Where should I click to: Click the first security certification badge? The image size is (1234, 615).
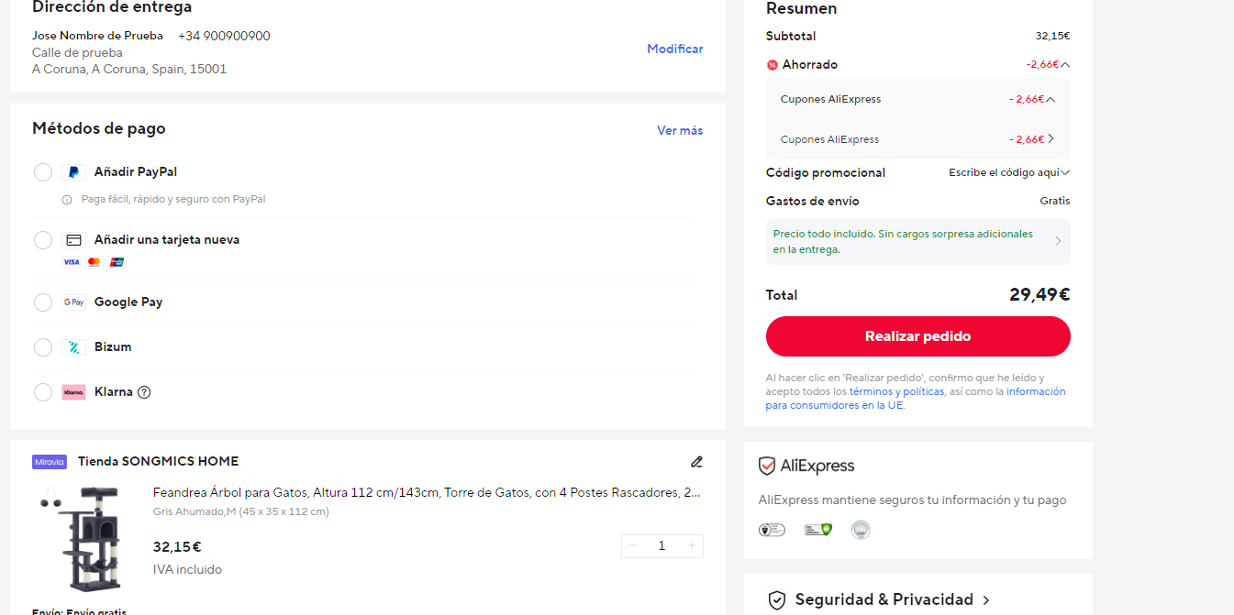click(772, 530)
